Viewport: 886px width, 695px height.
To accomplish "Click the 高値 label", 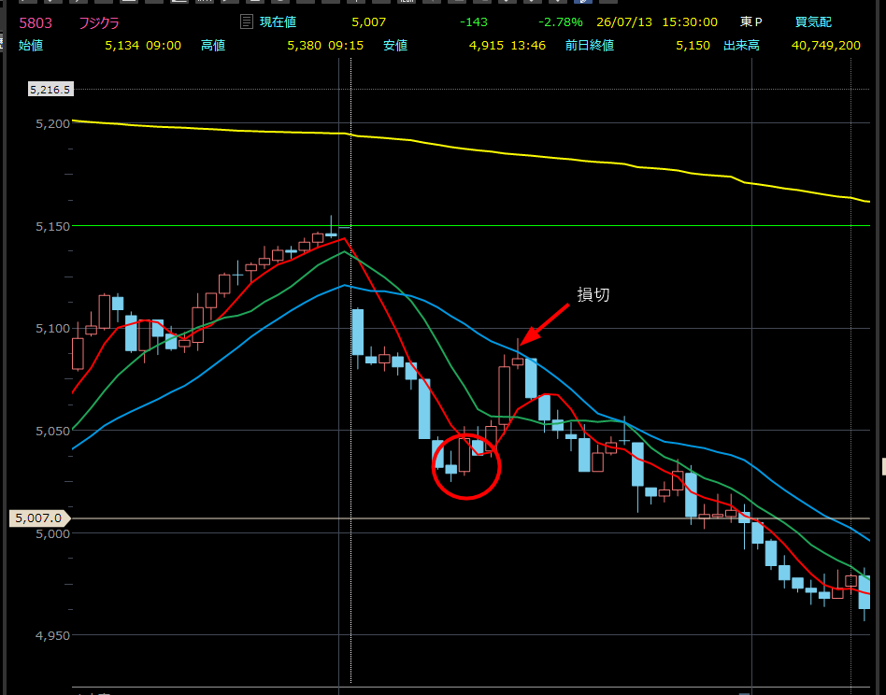I will click(x=213, y=45).
